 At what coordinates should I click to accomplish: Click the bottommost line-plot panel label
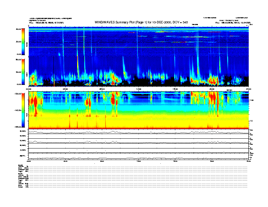point(23,156)
